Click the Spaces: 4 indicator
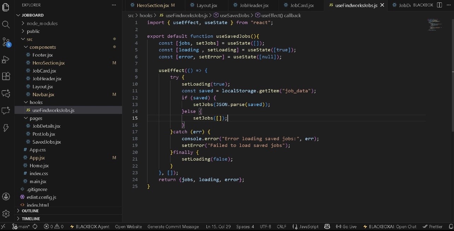This screenshot has height=231, width=454. pos(245,226)
